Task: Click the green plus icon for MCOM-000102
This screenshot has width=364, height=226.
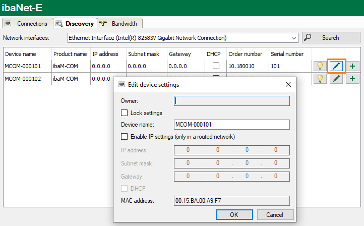Action: [352, 79]
